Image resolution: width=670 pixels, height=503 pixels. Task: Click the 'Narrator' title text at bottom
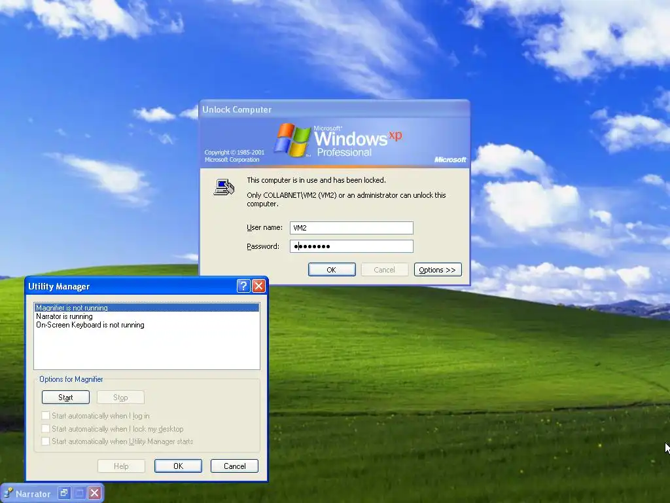[x=33, y=494]
